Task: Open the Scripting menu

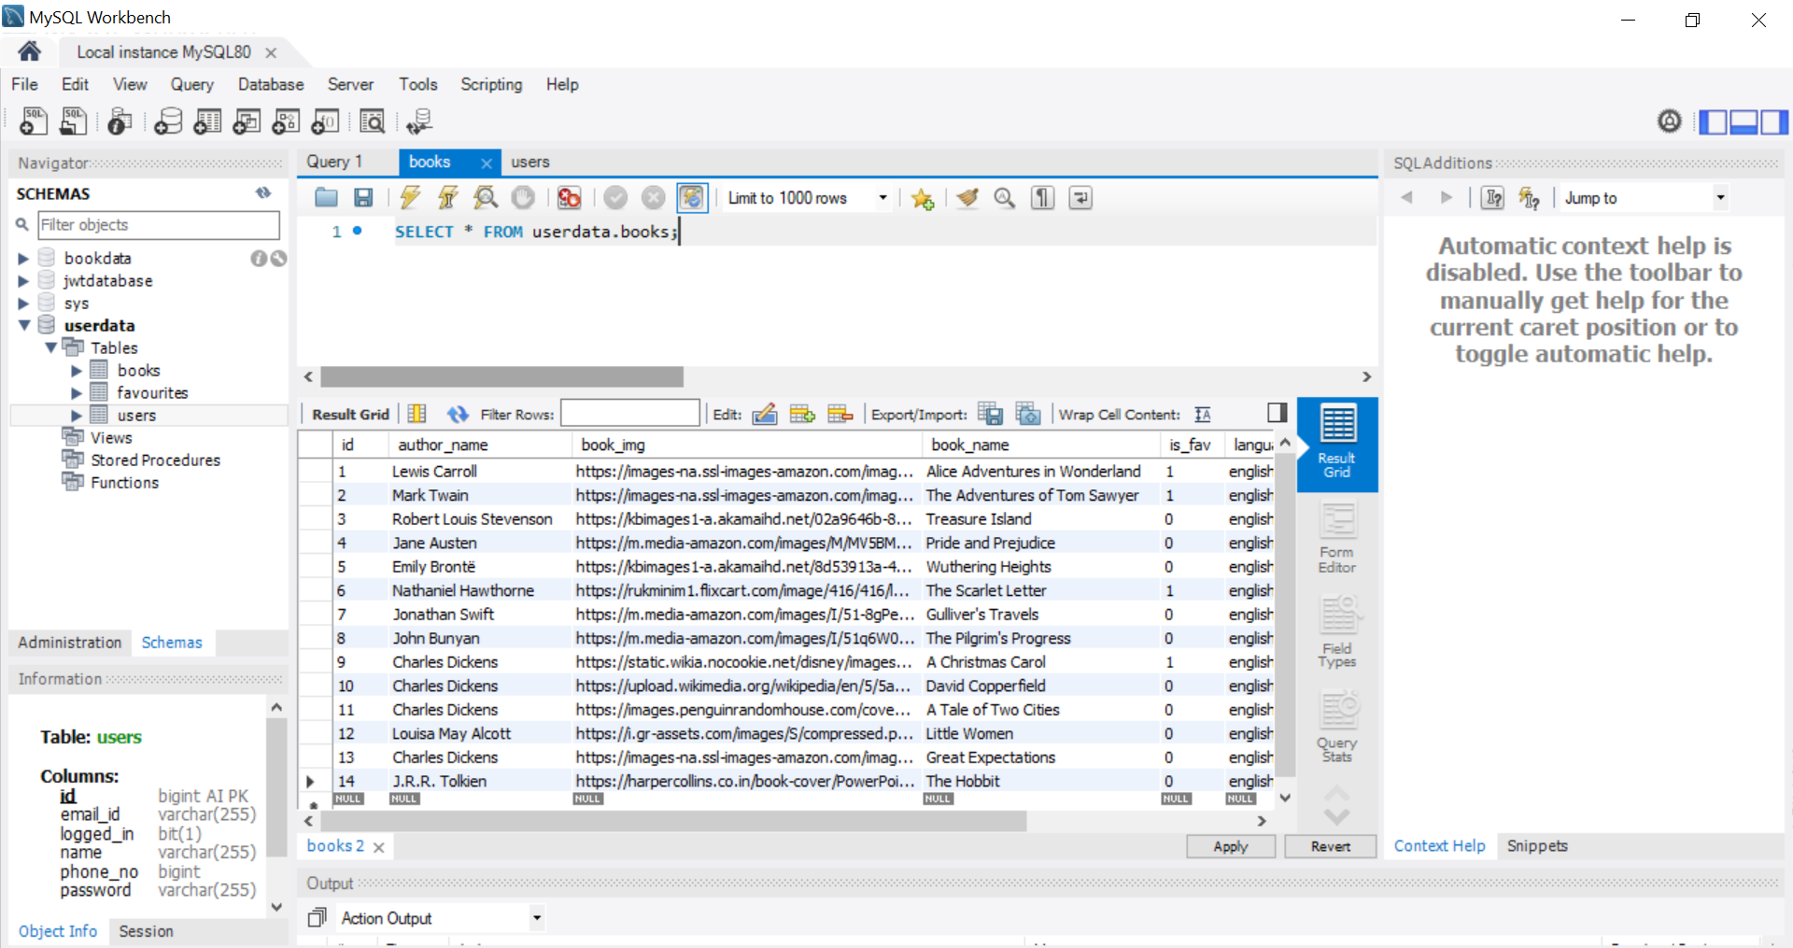Action: (490, 84)
